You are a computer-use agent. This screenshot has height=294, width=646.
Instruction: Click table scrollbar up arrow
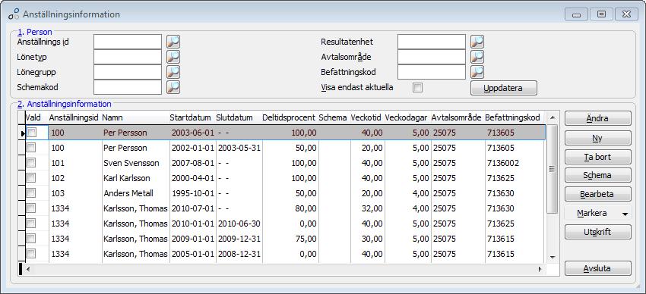[553, 118]
